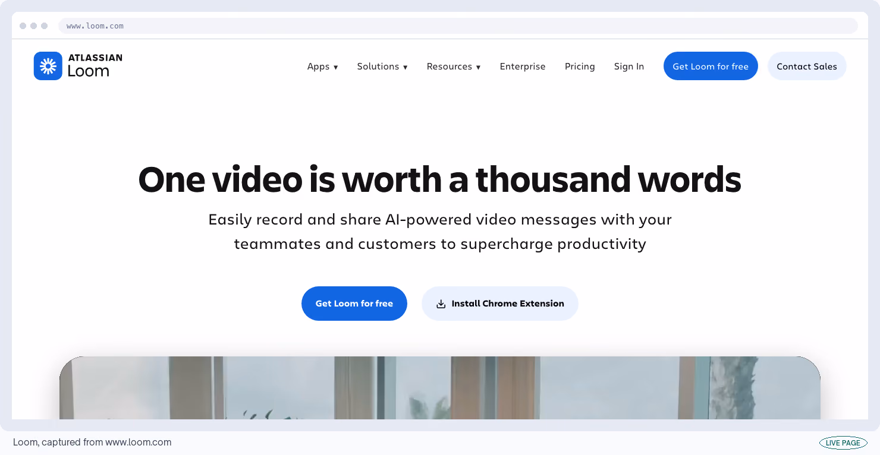The width and height of the screenshot is (880, 455).
Task: Click the download icon on Install Chrome Extension
Action: (x=441, y=304)
